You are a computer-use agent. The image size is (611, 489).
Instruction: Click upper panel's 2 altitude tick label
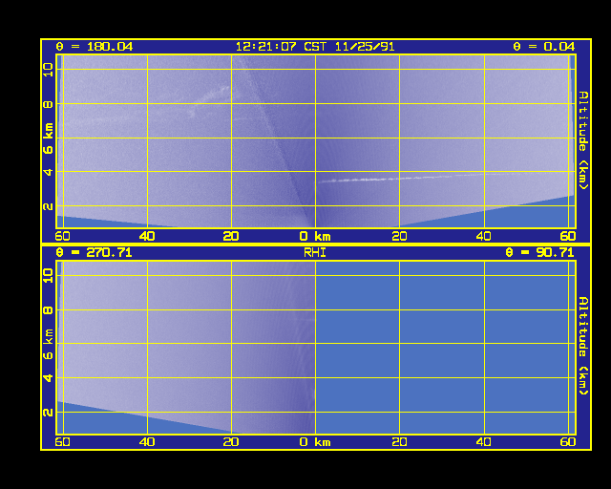pyautogui.click(x=48, y=206)
